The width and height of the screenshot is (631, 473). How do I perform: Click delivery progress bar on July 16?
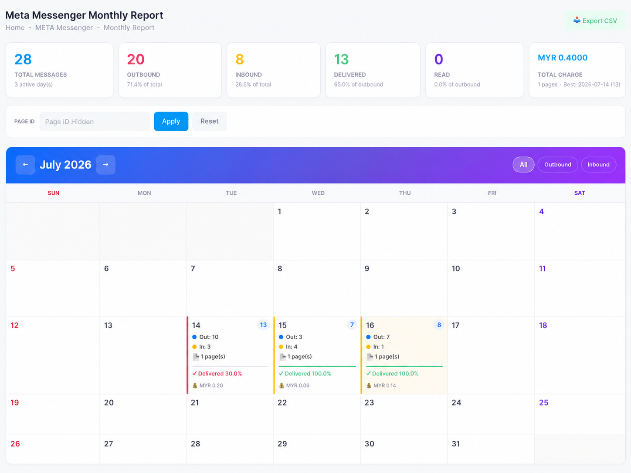pos(404,366)
